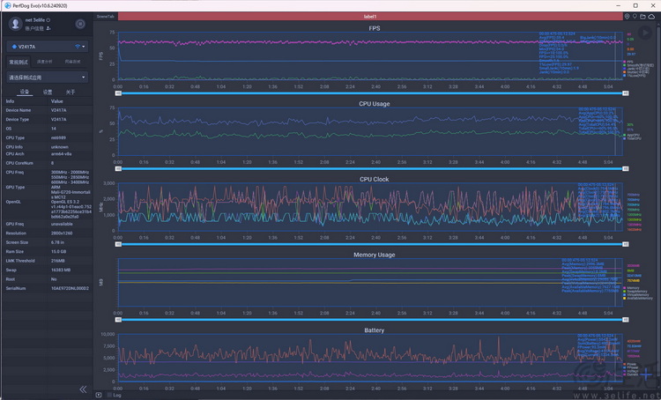This screenshot has height=400, width=661.
Task: Click the CPU Clock right range handle
Action: point(626,244)
